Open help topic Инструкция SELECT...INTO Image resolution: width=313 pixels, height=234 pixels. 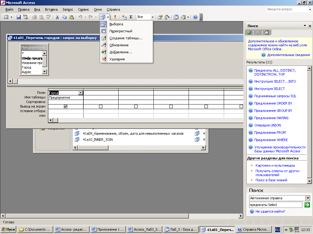point(275,81)
